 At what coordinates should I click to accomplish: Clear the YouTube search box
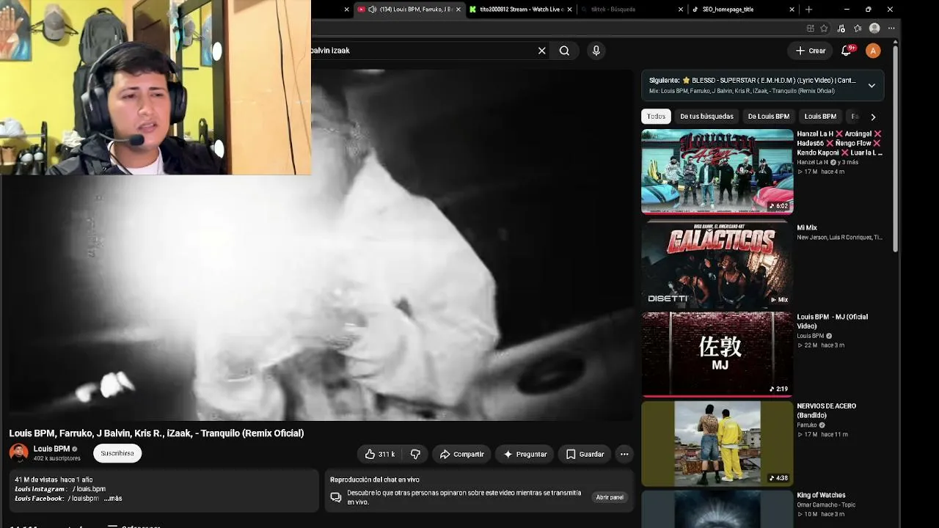pos(541,51)
